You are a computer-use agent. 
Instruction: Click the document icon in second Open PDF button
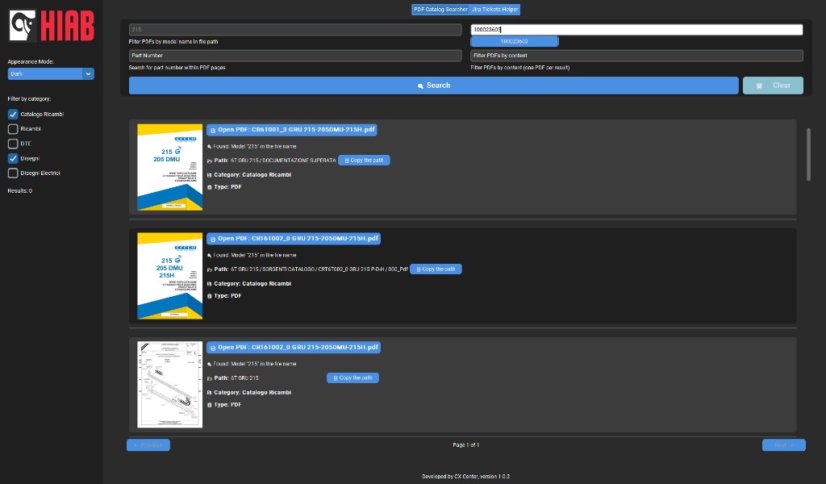(x=213, y=239)
